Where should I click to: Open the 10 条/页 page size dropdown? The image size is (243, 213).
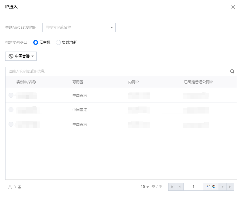click(145, 187)
